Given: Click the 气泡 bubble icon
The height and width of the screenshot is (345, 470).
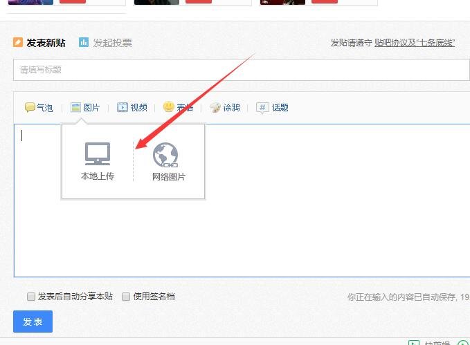Looking at the screenshot, I should point(30,107).
